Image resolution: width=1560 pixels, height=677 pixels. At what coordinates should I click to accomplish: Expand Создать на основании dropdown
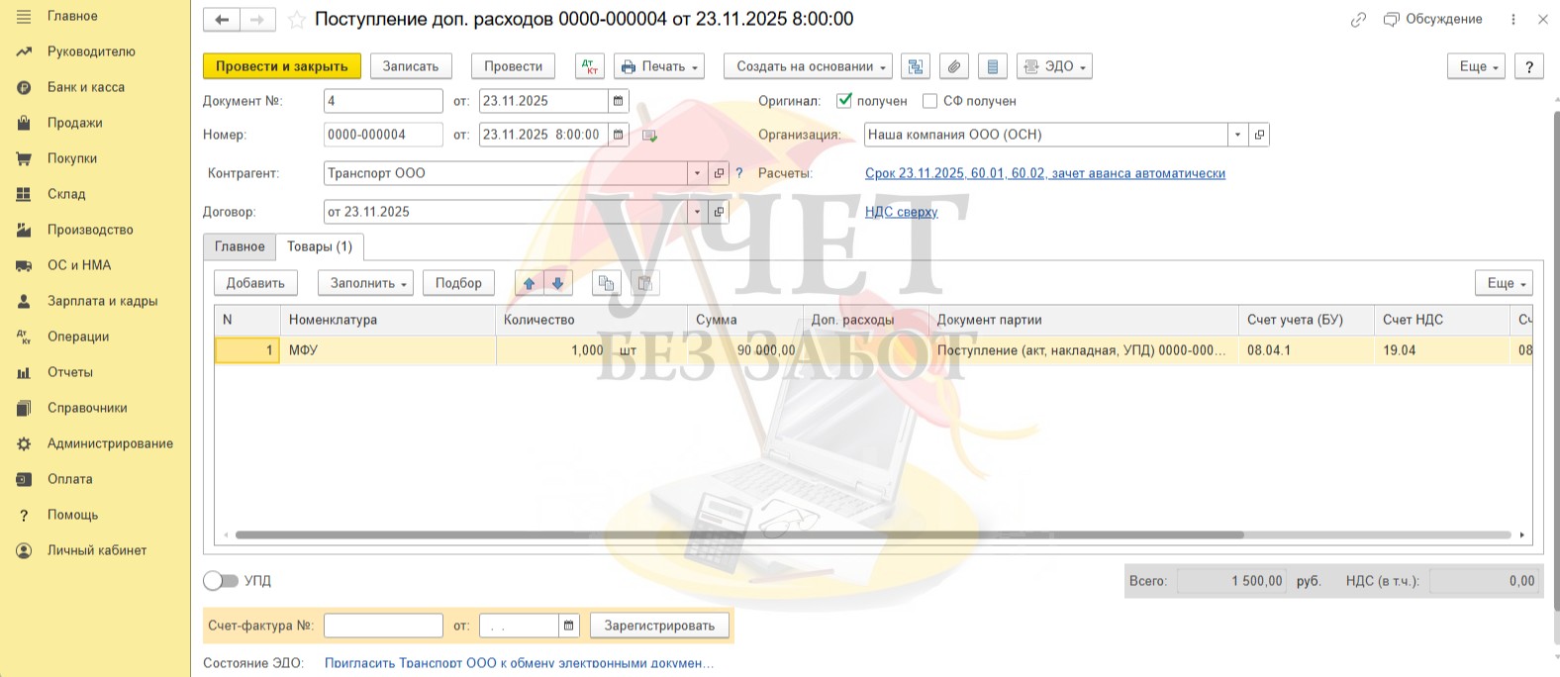(x=808, y=66)
